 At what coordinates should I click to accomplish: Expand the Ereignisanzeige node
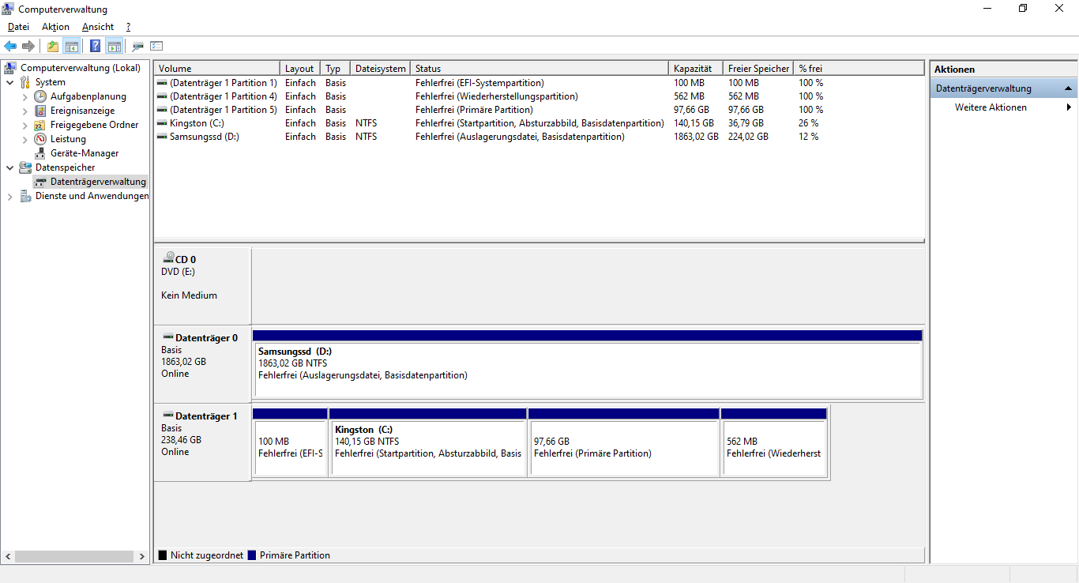[x=24, y=111]
